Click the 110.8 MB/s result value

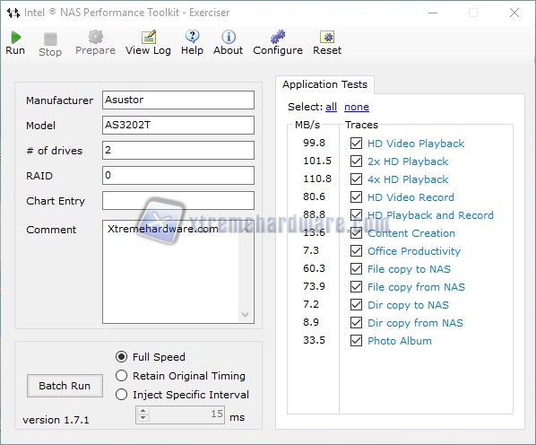pos(317,179)
